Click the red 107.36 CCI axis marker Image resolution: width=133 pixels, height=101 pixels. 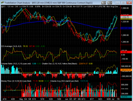pyautogui.click(x=126, y=52)
